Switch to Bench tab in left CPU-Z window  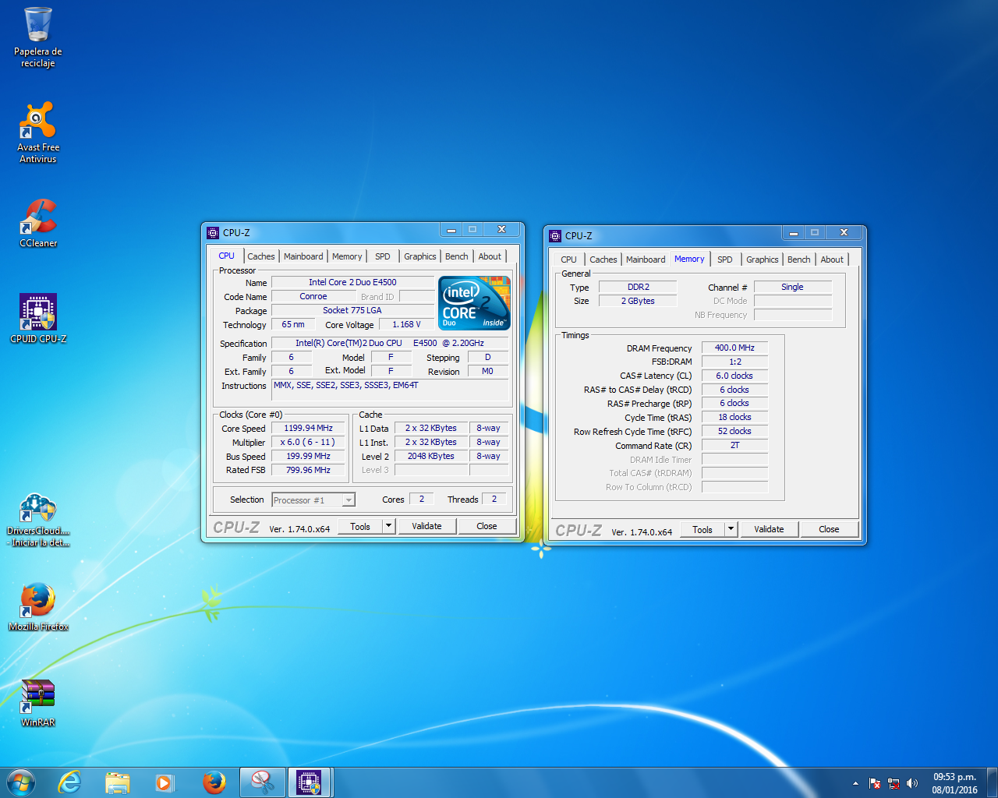457,256
